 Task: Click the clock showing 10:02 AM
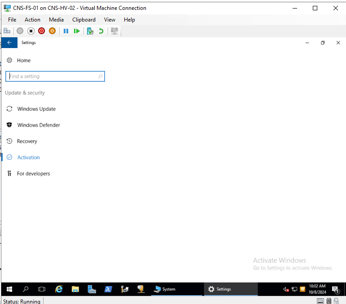pyautogui.click(x=317, y=289)
